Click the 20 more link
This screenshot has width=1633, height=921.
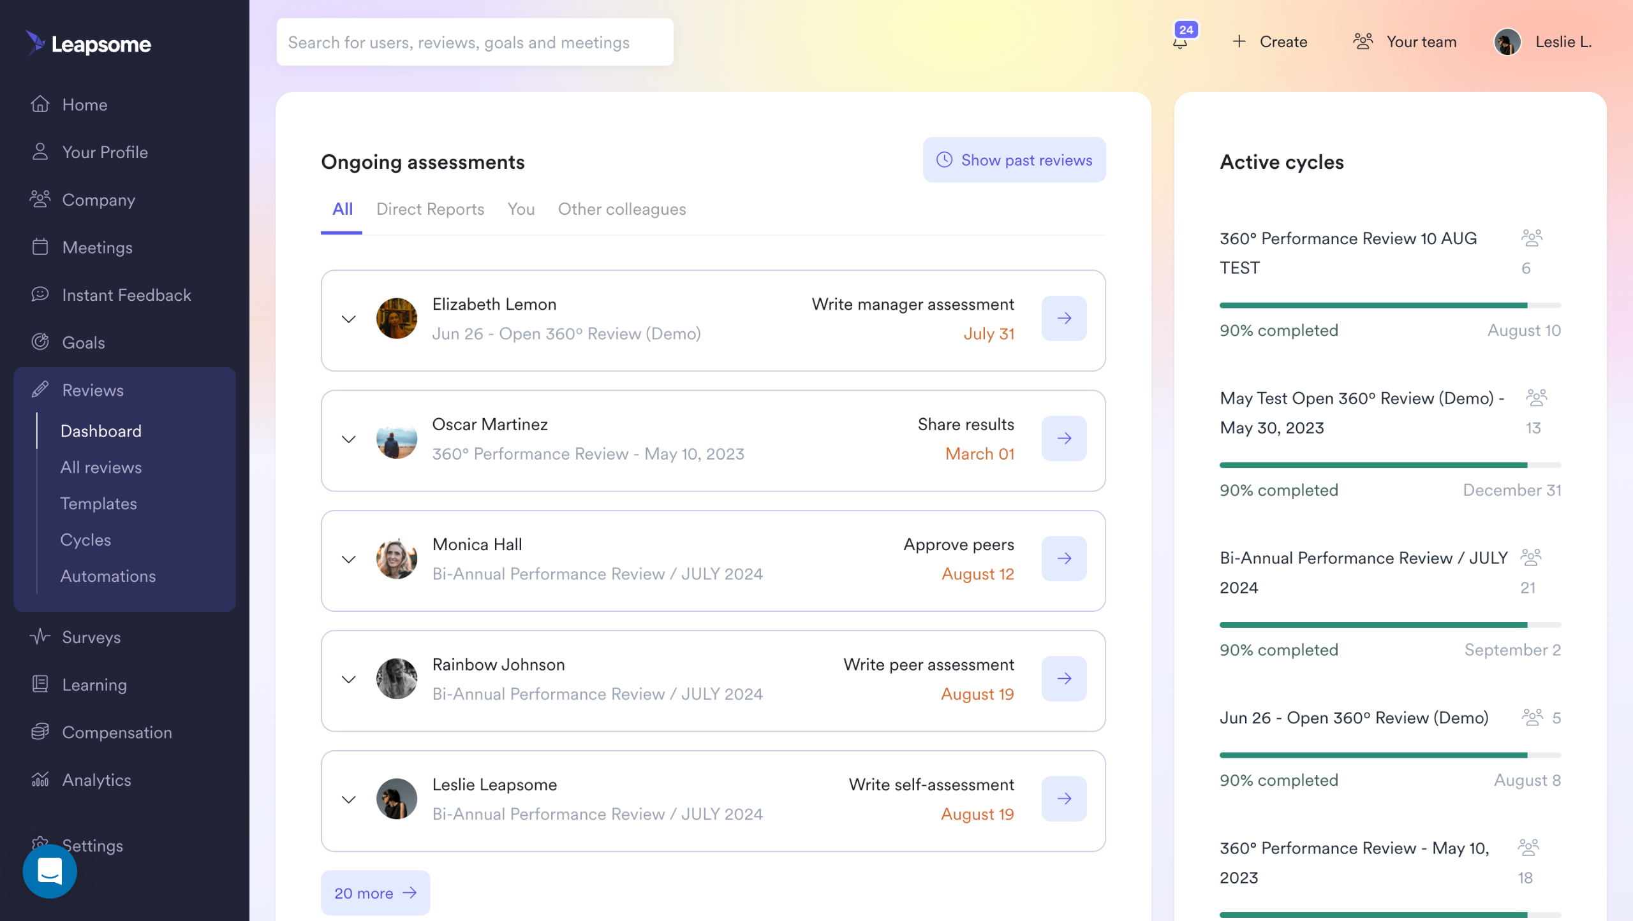tap(375, 893)
